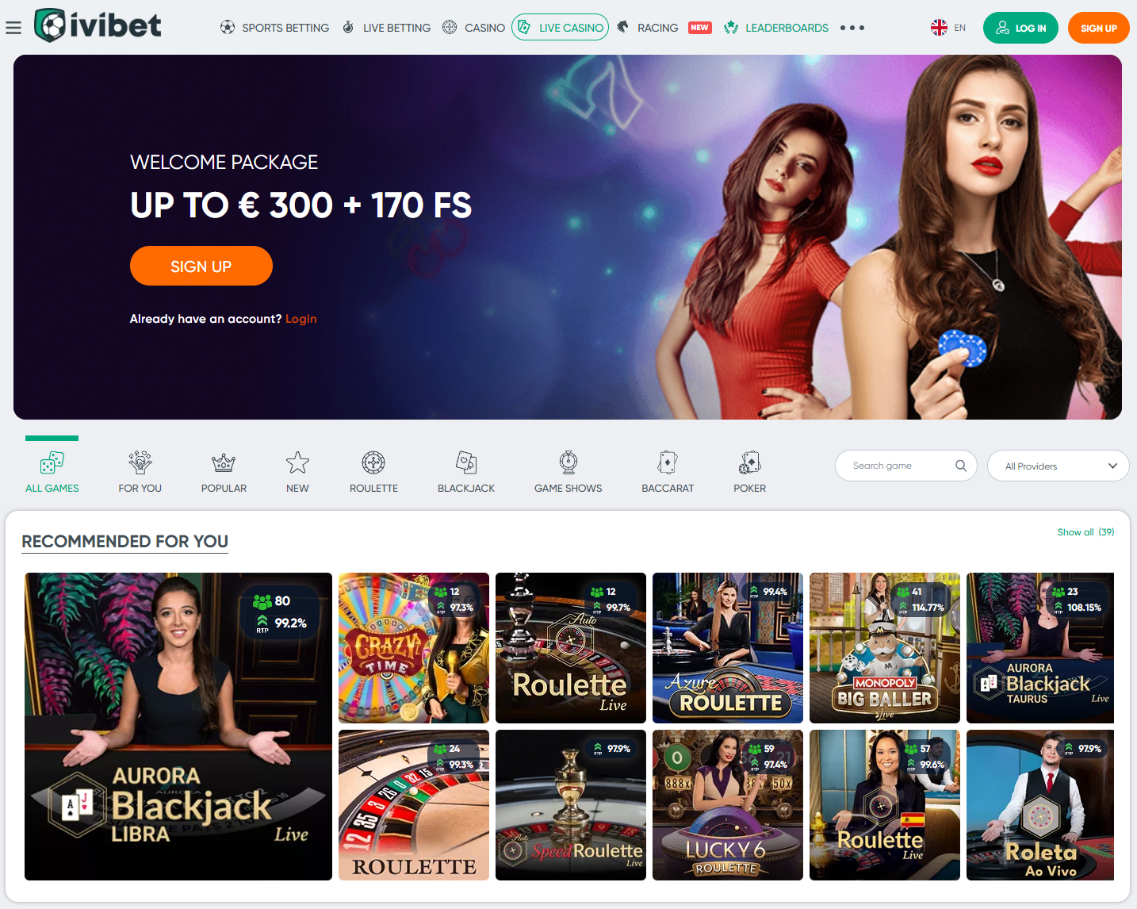Expand the three-dots more menu
Viewport: 1137px width, 909px height.
click(x=852, y=28)
